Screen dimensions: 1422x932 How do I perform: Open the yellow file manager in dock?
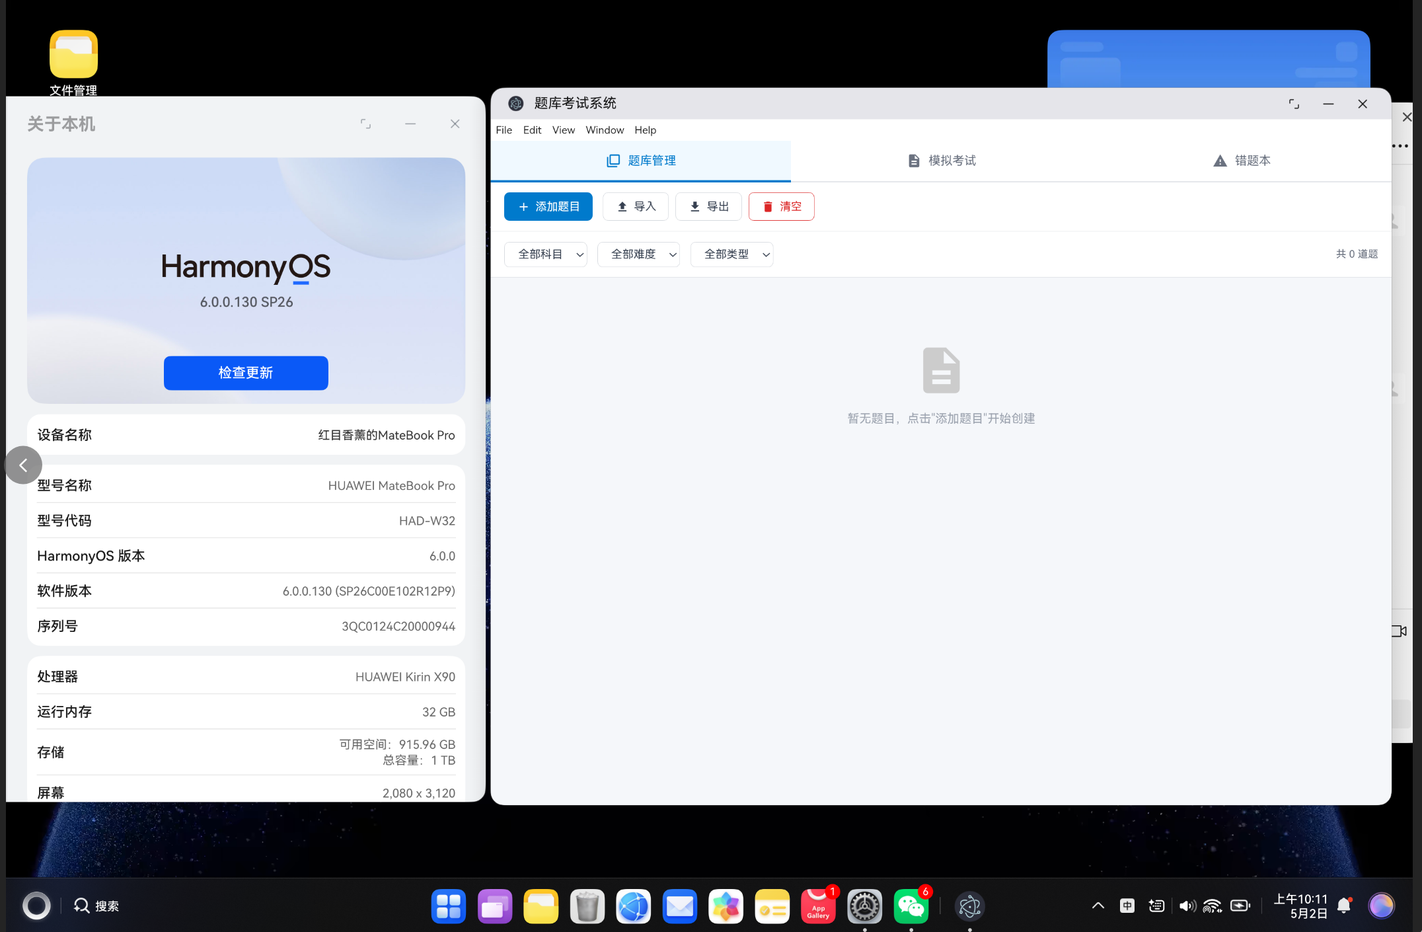(x=541, y=906)
